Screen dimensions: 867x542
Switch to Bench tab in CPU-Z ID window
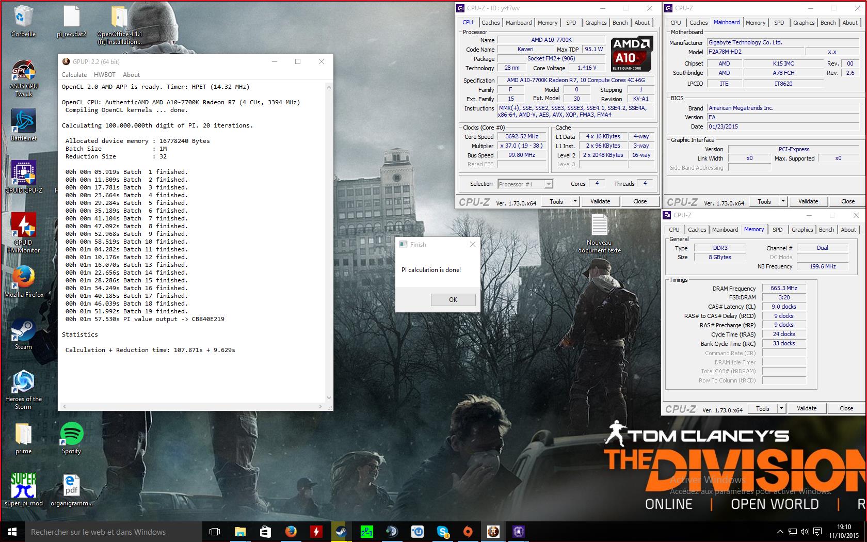coord(620,23)
